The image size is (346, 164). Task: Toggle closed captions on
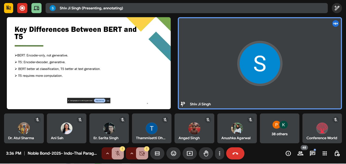pyautogui.click(x=157, y=153)
